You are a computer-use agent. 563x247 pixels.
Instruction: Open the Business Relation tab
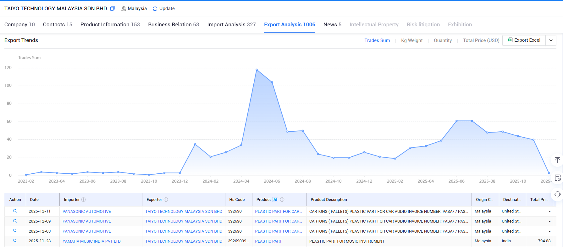(174, 24)
